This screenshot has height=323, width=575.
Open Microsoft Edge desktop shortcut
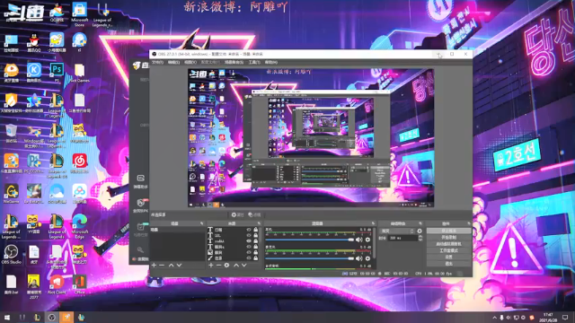click(80, 225)
